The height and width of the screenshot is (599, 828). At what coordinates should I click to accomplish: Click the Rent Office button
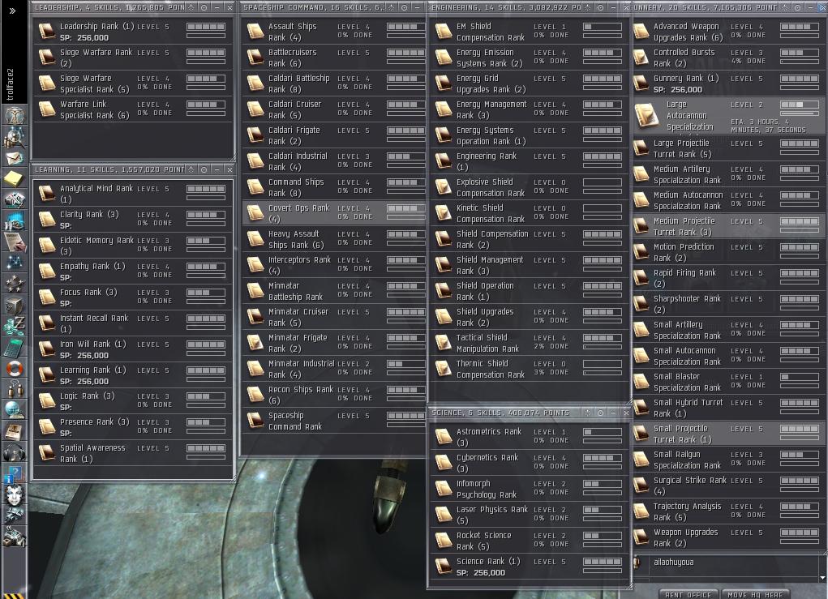pyautogui.click(x=688, y=595)
